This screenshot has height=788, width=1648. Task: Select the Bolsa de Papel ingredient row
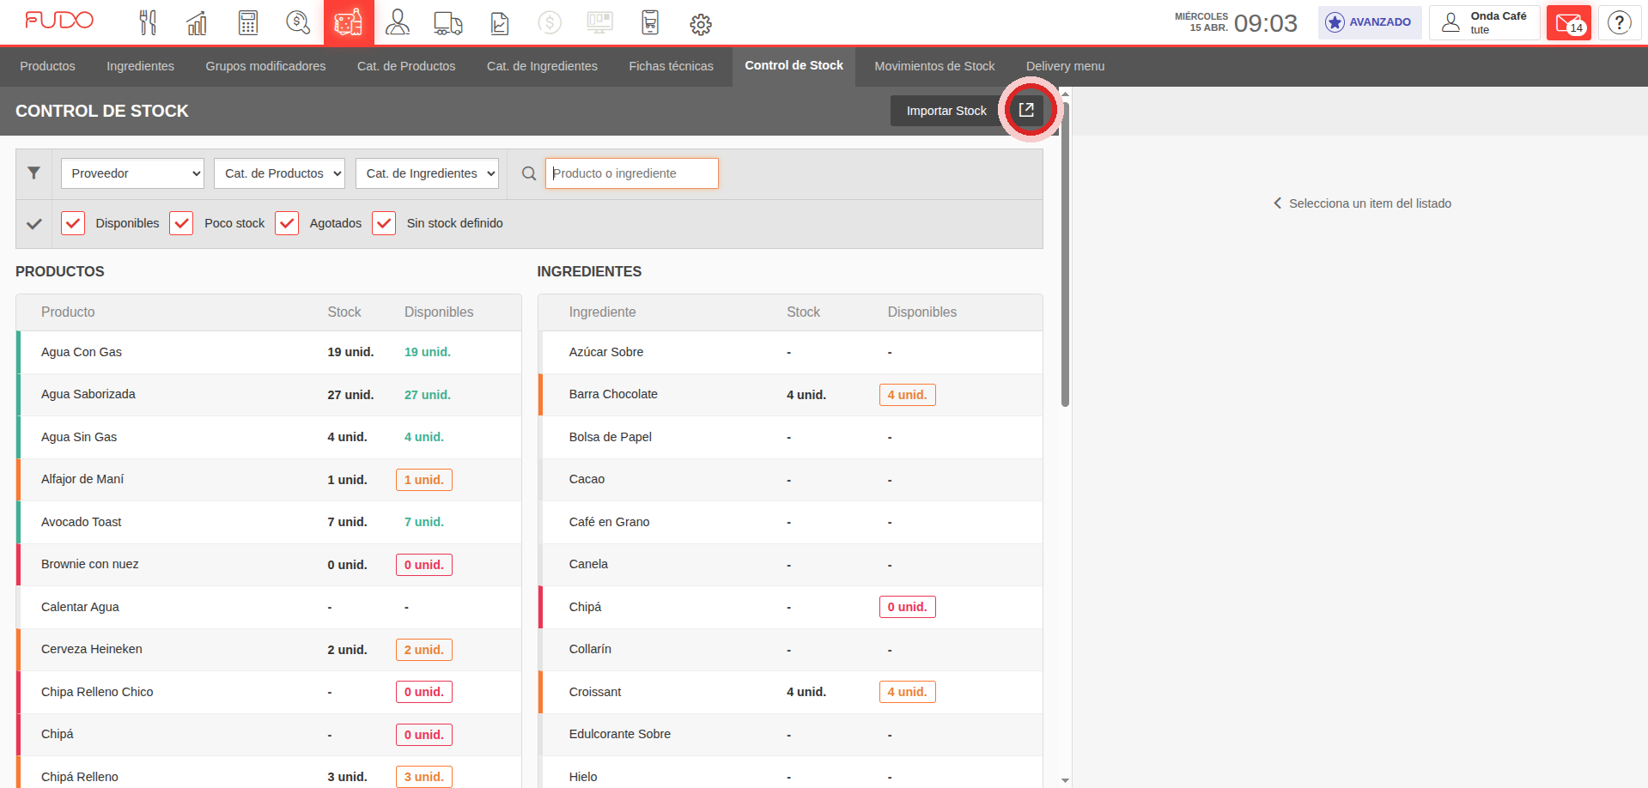[x=790, y=437]
